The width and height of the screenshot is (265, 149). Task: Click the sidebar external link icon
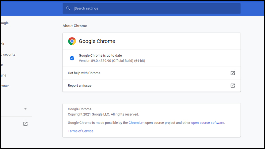(x=26, y=124)
